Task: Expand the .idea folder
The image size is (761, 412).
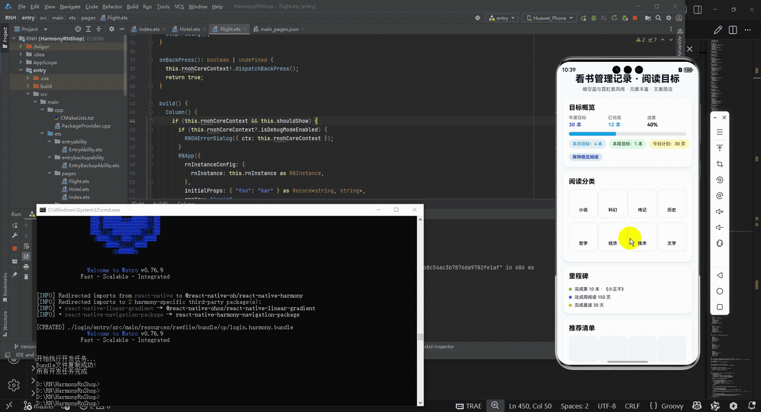Action: (x=21, y=54)
